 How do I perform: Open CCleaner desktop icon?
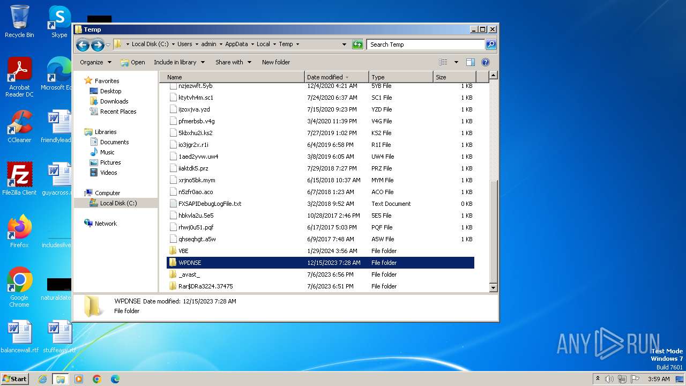(19, 127)
